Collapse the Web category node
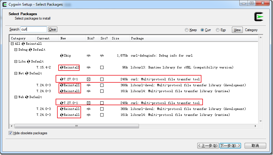The width and height of the screenshot is (273, 155). pyautogui.click(x=16, y=97)
